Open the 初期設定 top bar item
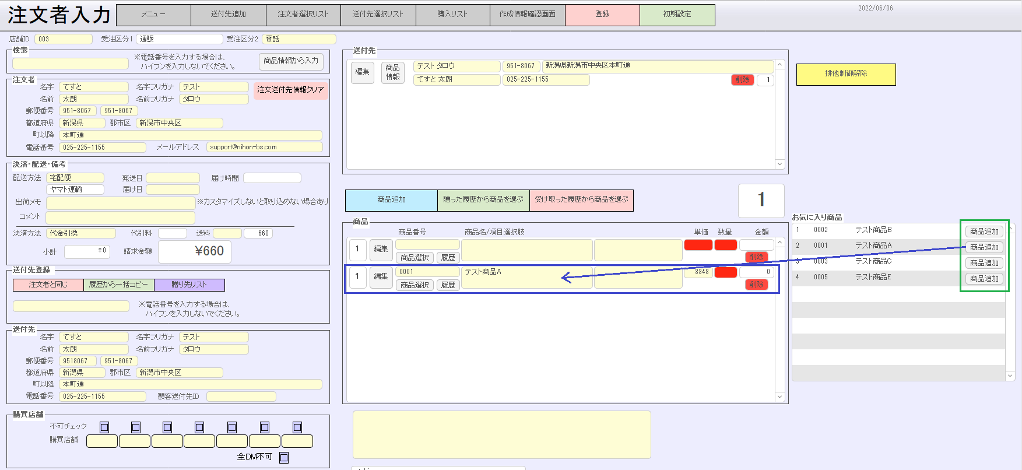The width and height of the screenshot is (1022, 470). click(x=677, y=15)
